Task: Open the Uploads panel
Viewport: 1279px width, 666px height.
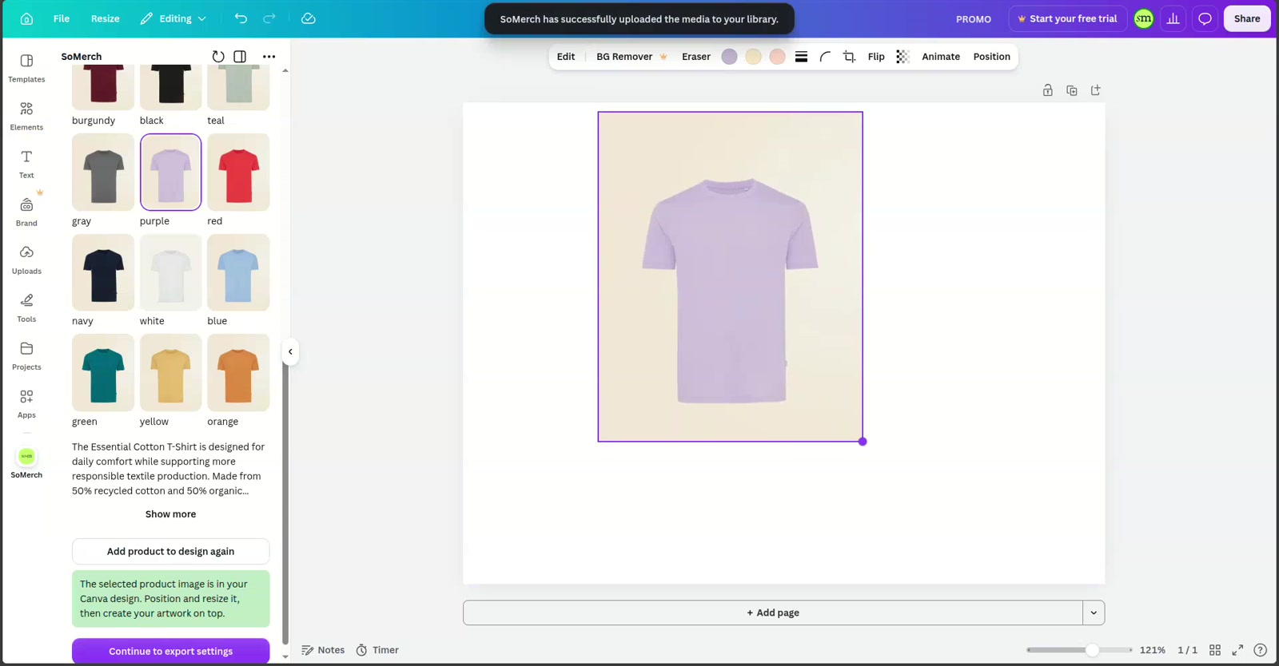Action: [x=26, y=260]
